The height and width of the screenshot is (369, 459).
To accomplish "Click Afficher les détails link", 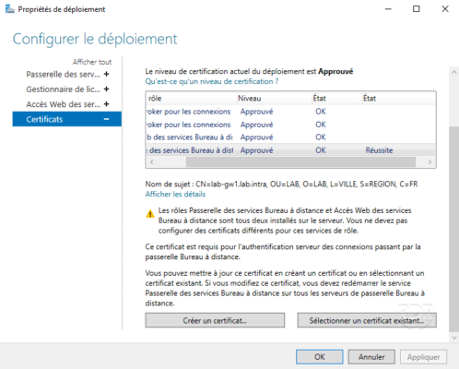I will [175, 194].
